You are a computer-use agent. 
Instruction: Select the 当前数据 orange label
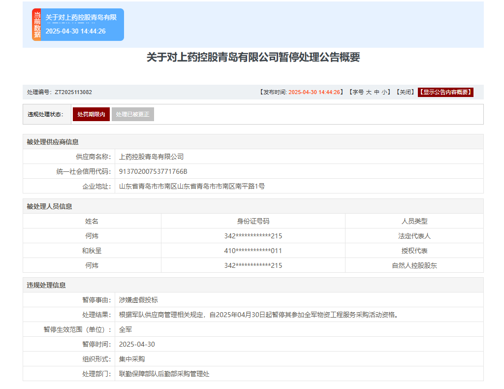37,25
